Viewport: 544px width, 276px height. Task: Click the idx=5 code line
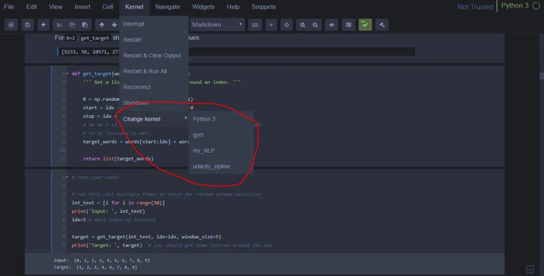(x=114, y=220)
